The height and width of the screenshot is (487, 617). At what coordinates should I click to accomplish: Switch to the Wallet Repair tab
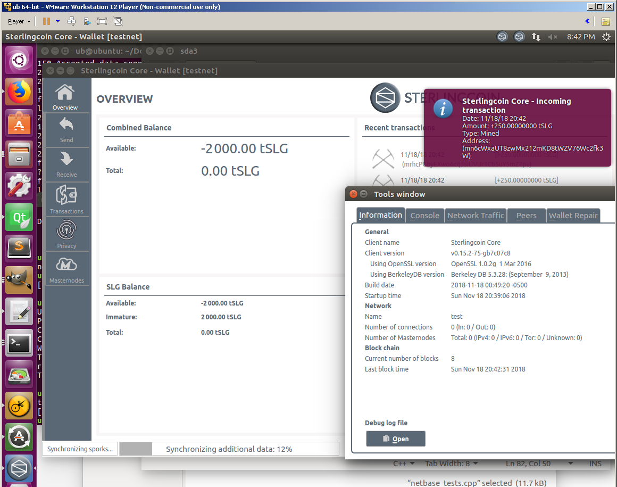573,216
